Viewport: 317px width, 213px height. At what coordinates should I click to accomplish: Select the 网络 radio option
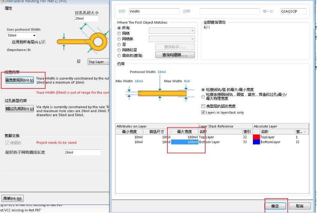[119, 33]
